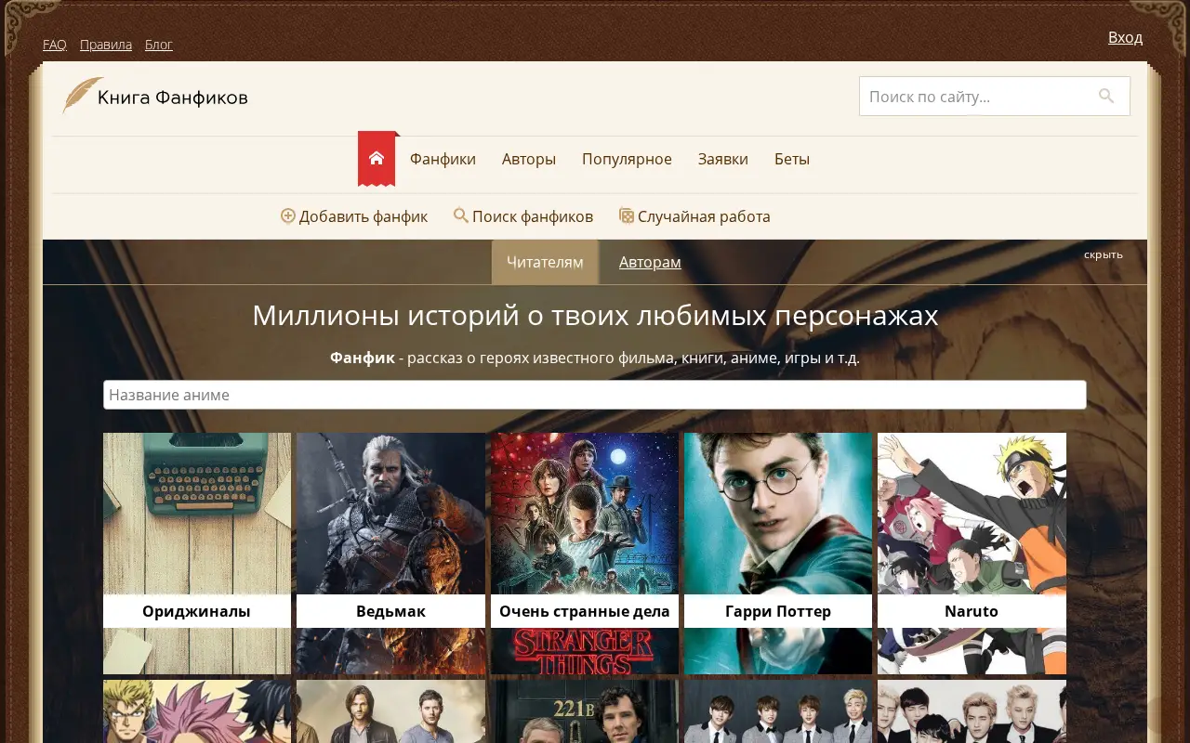Open the Авторы menu item

tap(529, 159)
